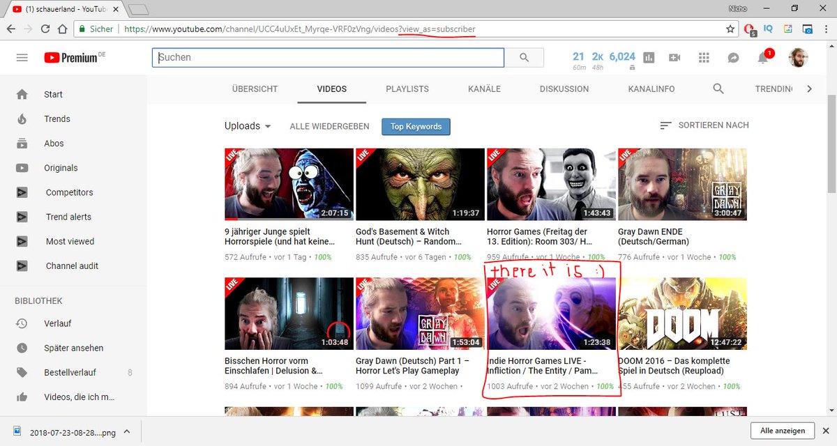Image resolution: width=837 pixels, height=446 pixels.
Task: Open Channel audit in sidebar
Action: pos(73,266)
